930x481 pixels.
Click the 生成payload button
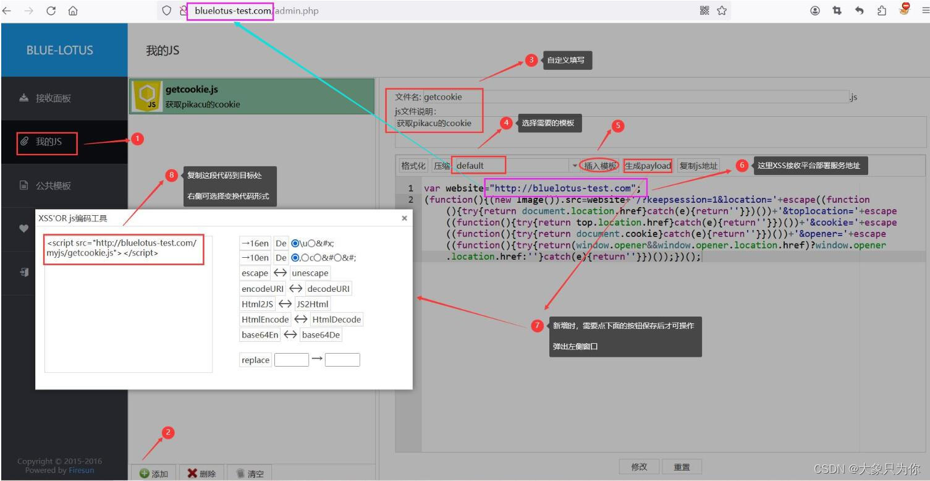648,166
